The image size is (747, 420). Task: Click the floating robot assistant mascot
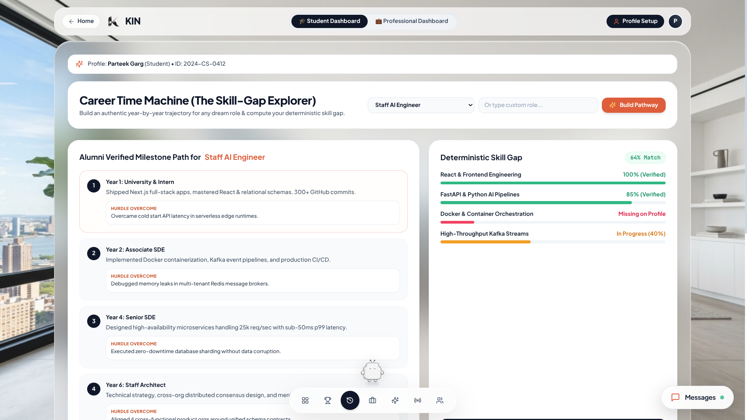point(372,371)
